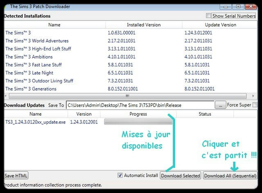Minimize the Patch Downloader window

(x=226, y=7)
